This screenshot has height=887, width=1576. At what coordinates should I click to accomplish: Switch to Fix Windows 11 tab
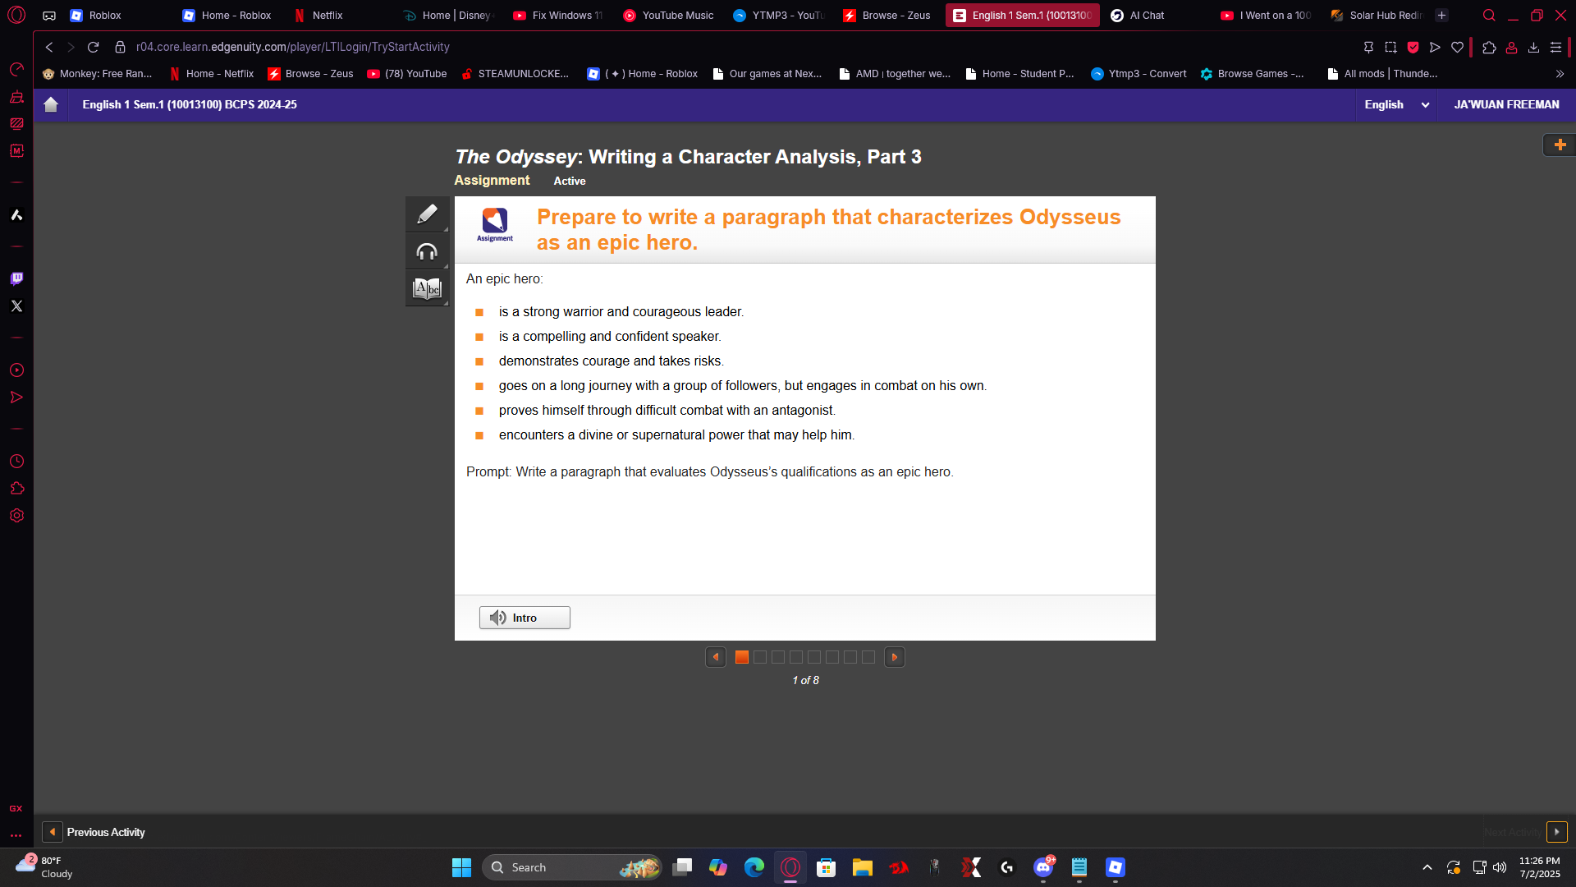pyautogui.click(x=558, y=16)
